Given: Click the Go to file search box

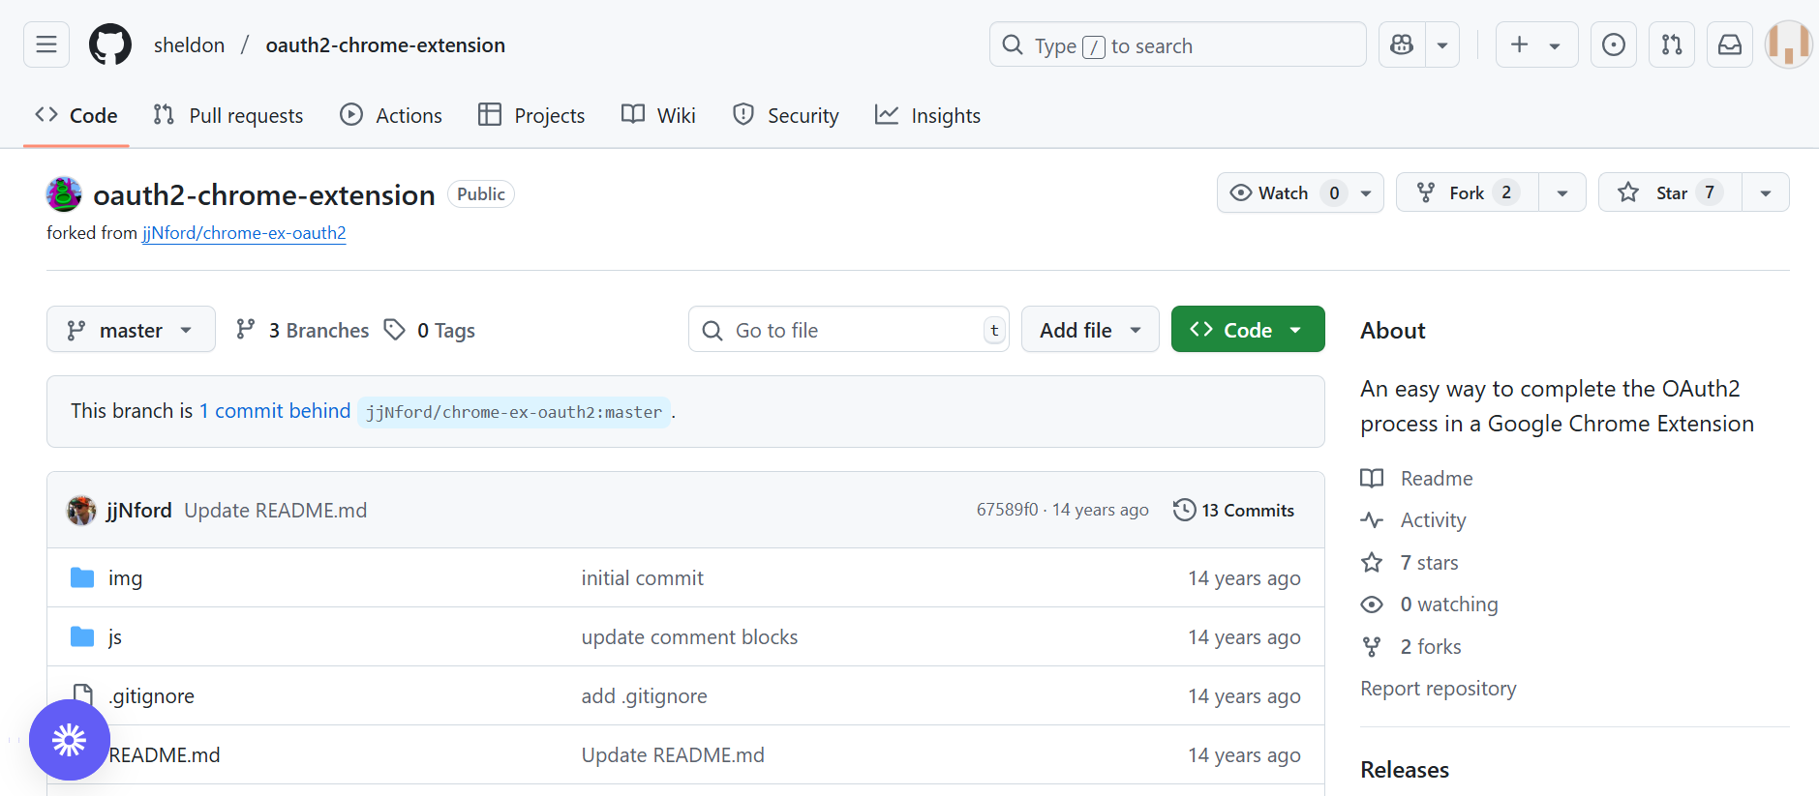Looking at the screenshot, I should (849, 330).
